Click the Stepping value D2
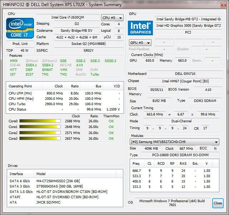This screenshot has width=229, height=215. 77,24
